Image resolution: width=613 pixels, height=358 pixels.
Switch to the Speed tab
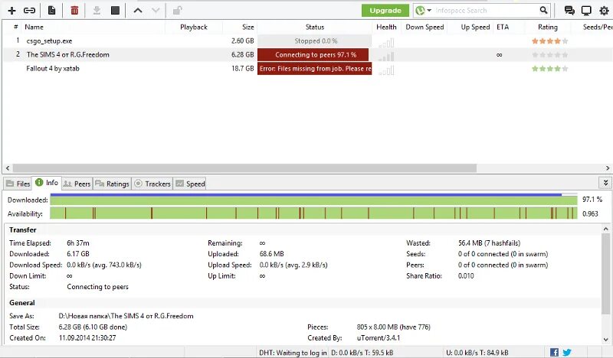(x=190, y=184)
